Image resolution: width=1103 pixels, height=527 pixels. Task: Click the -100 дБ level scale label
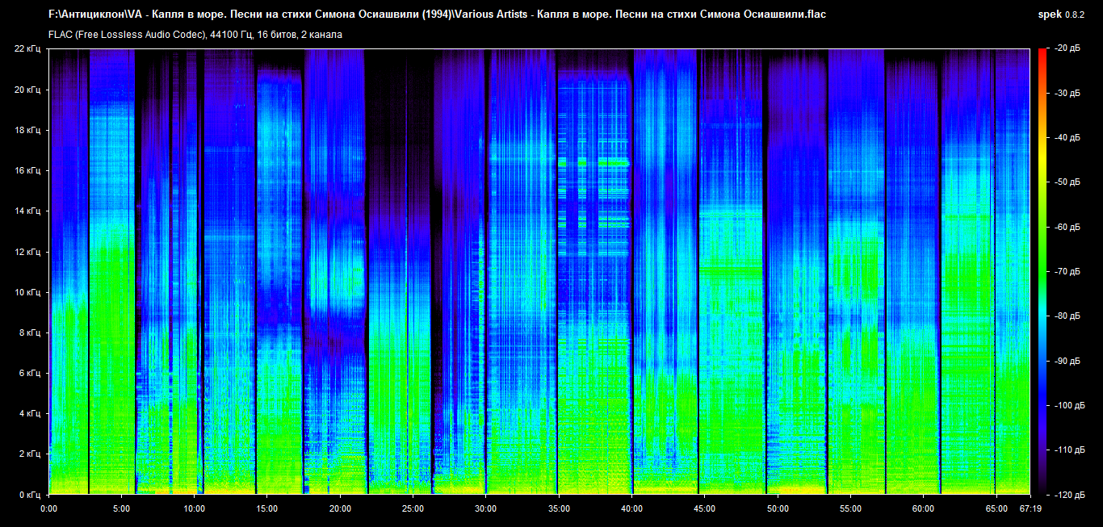click(1071, 405)
